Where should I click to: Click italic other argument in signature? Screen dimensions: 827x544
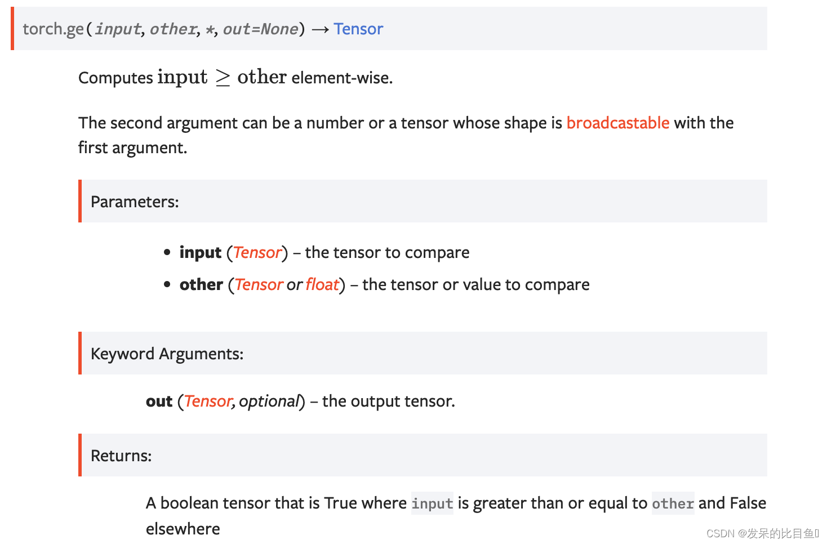pyautogui.click(x=173, y=29)
